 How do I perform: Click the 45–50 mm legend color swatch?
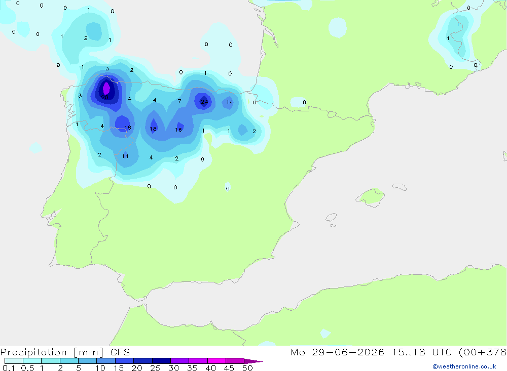[x=235, y=361]
